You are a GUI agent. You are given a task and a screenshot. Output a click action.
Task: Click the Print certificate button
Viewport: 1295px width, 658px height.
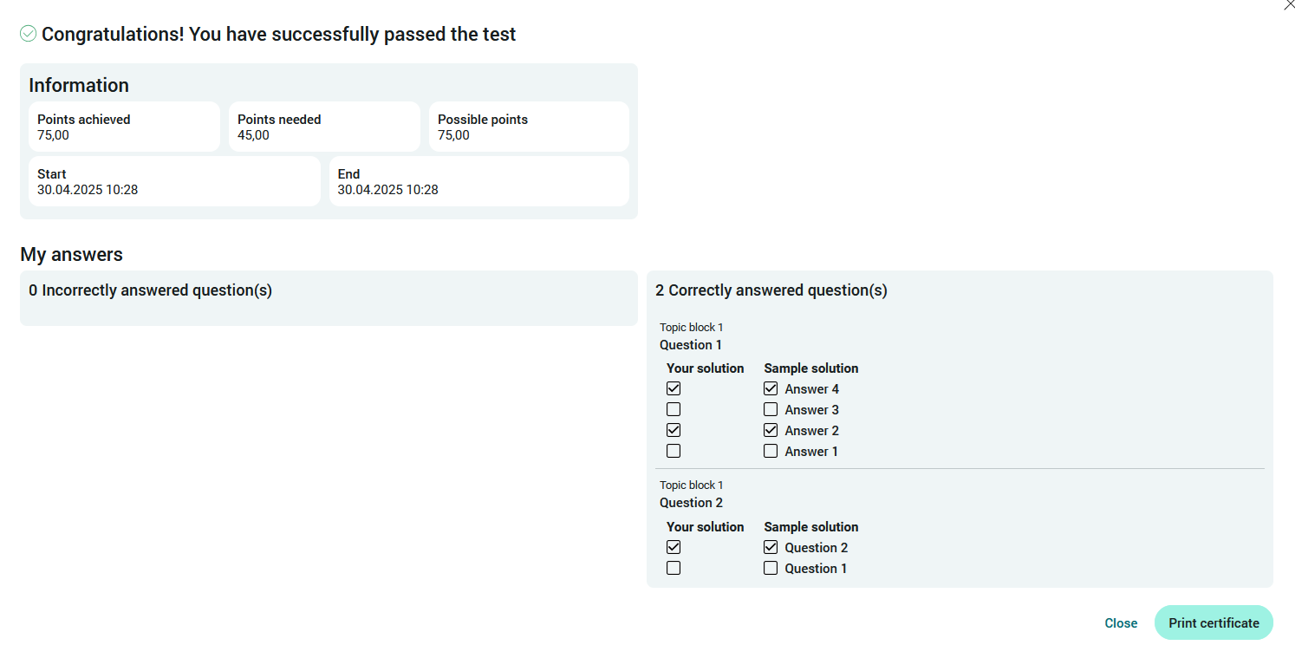(x=1214, y=622)
